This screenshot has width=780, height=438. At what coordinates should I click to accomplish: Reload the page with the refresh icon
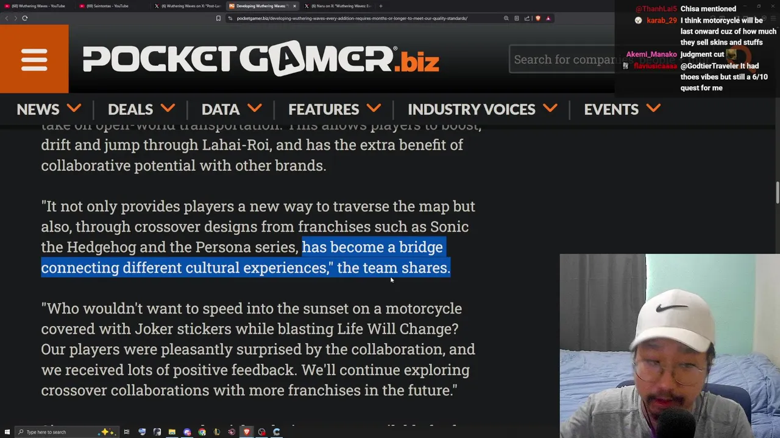(25, 18)
